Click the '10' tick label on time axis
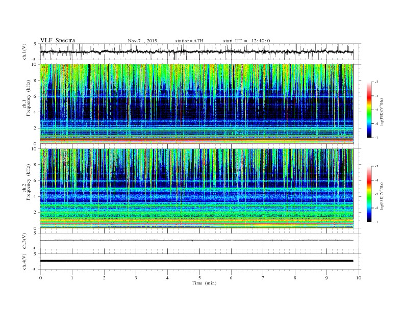This screenshot has height=312, width=404. click(359, 278)
